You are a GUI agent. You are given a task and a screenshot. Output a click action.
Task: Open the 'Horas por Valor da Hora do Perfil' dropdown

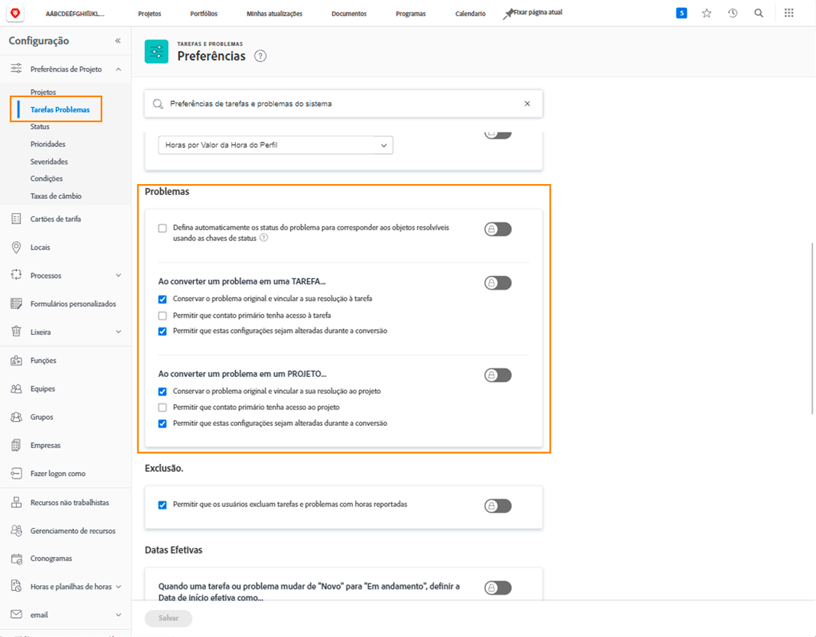[x=384, y=145]
